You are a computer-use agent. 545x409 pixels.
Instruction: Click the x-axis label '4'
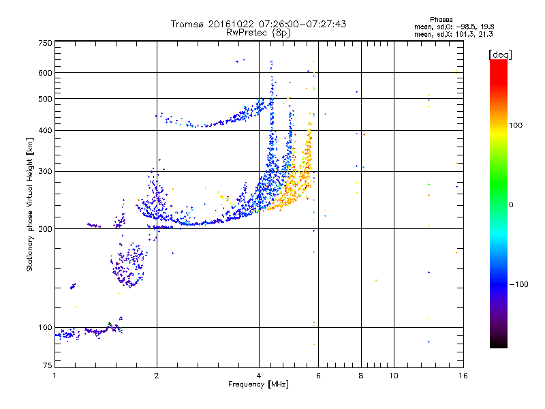pyautogui.click(x=259, y=376)
